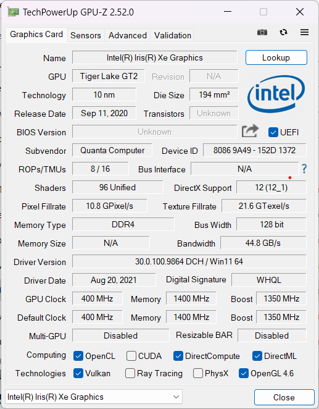Open the hamburger menu icon

pyautogui.click(x=304, y=32)
